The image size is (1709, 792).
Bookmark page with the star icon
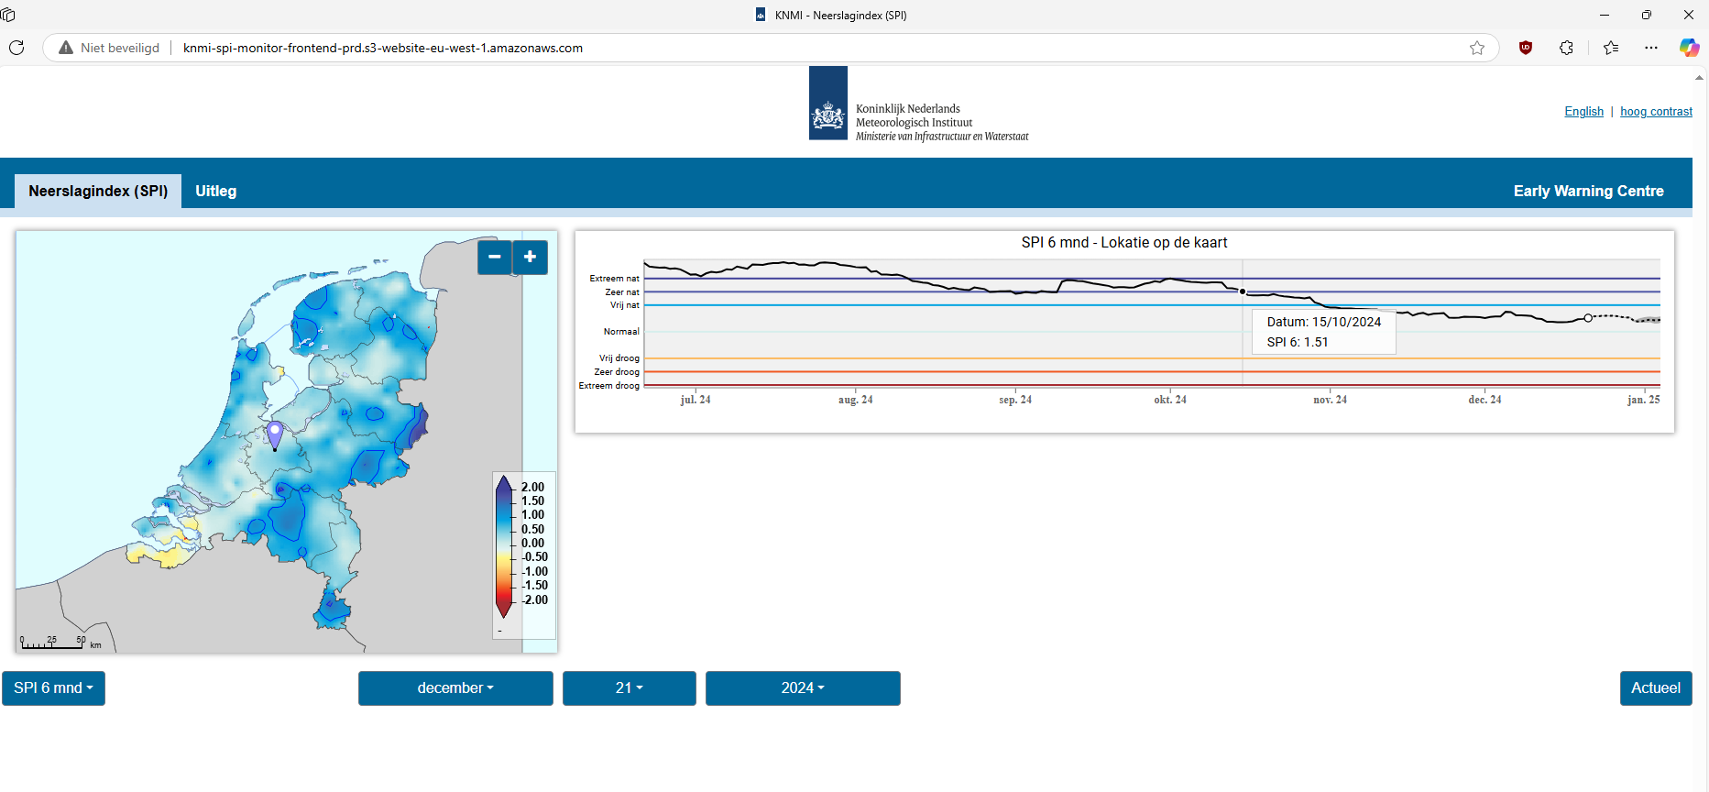(x=1477, y=48)
